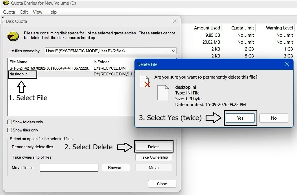
Task: Click the Amount Used column header
Action: coord(207,28)
